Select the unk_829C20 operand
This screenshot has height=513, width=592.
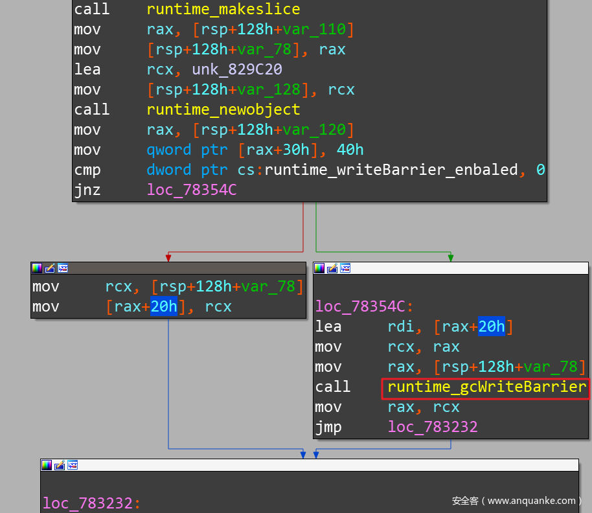(x=236, y=69)
